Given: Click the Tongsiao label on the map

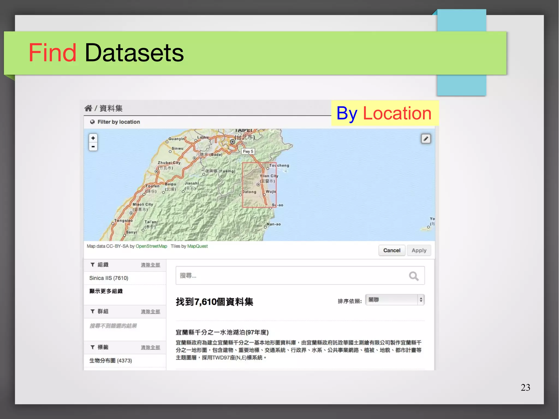Looking at the screenshot, I should coord(123,221).
